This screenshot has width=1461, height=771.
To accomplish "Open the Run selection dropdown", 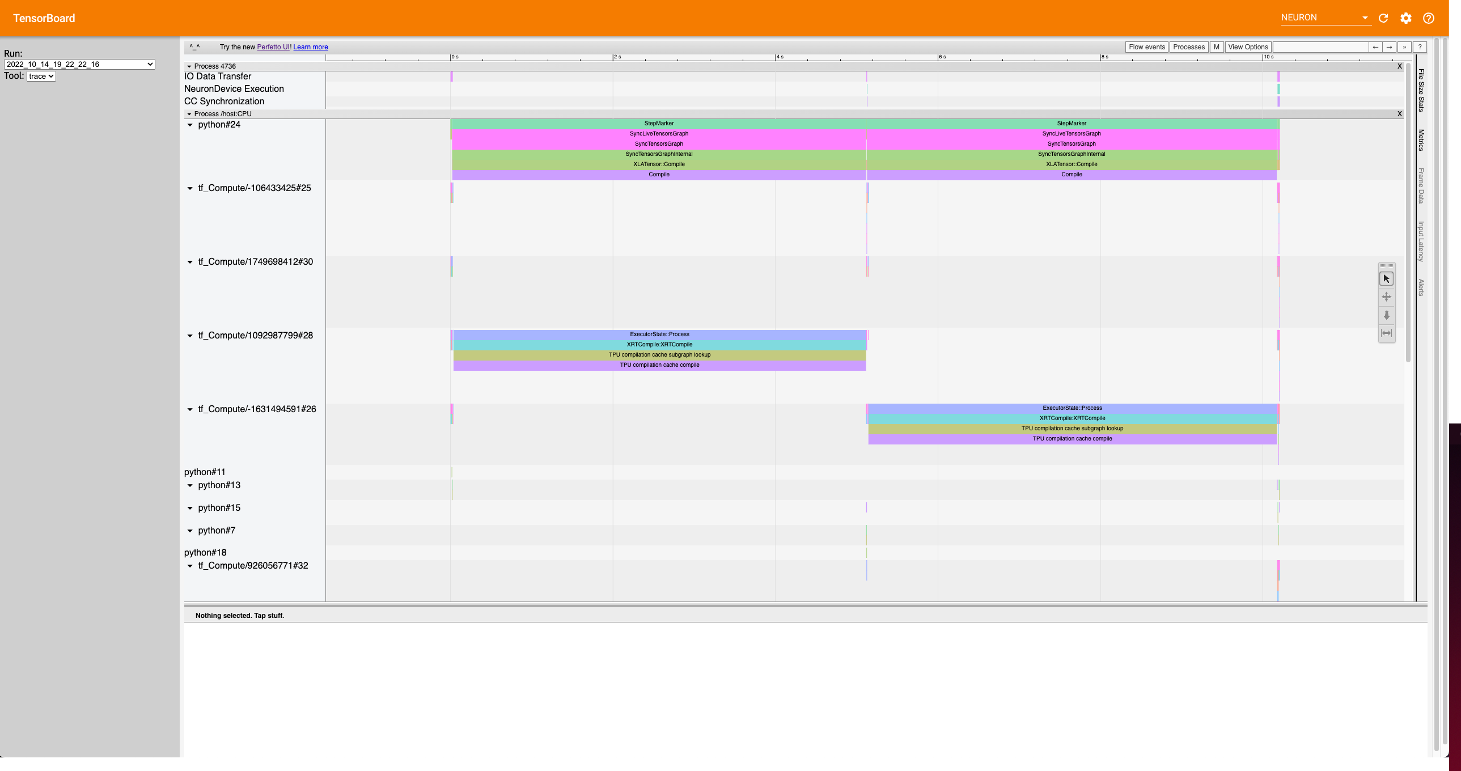I will (x=79, y=64).
